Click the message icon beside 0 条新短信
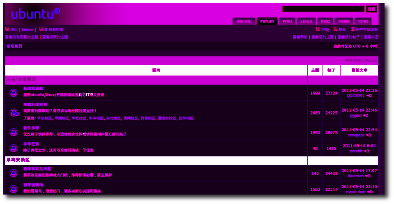 (x=41, y=29)
